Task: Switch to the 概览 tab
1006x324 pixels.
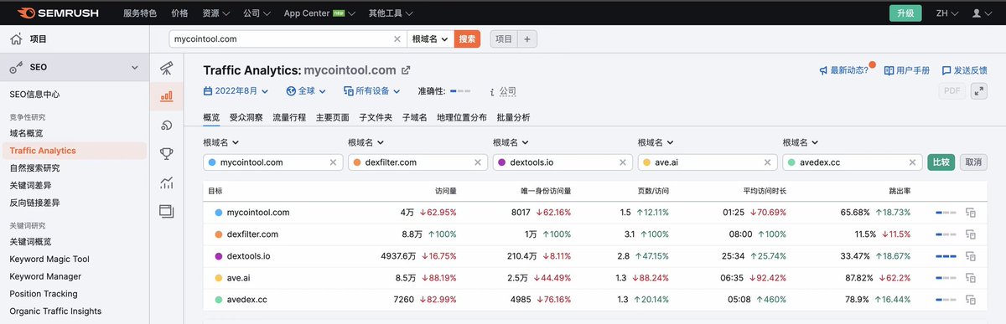Action: coord(211,117)
